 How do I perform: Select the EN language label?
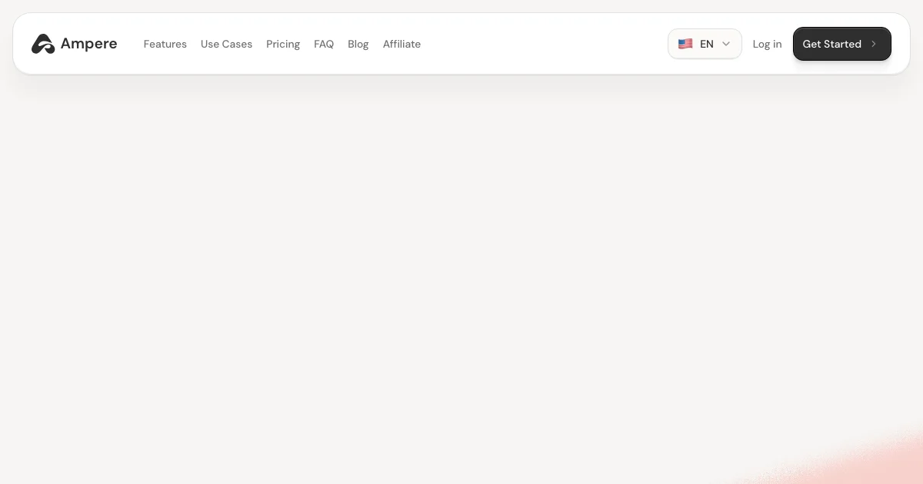click(707, 44)
